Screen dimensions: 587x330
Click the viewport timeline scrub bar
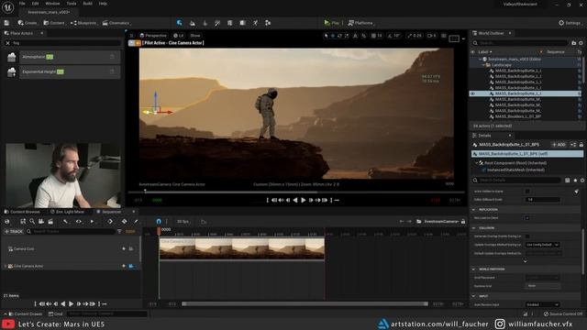[x=296, y=192]
